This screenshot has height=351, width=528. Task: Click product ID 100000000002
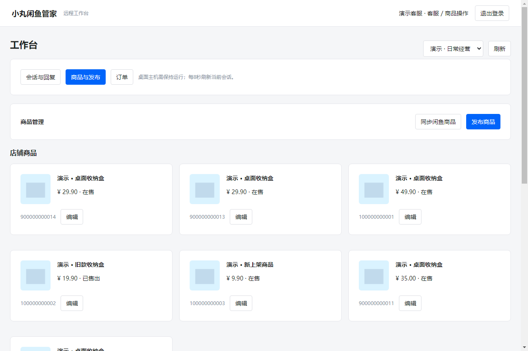pos(38,303)
